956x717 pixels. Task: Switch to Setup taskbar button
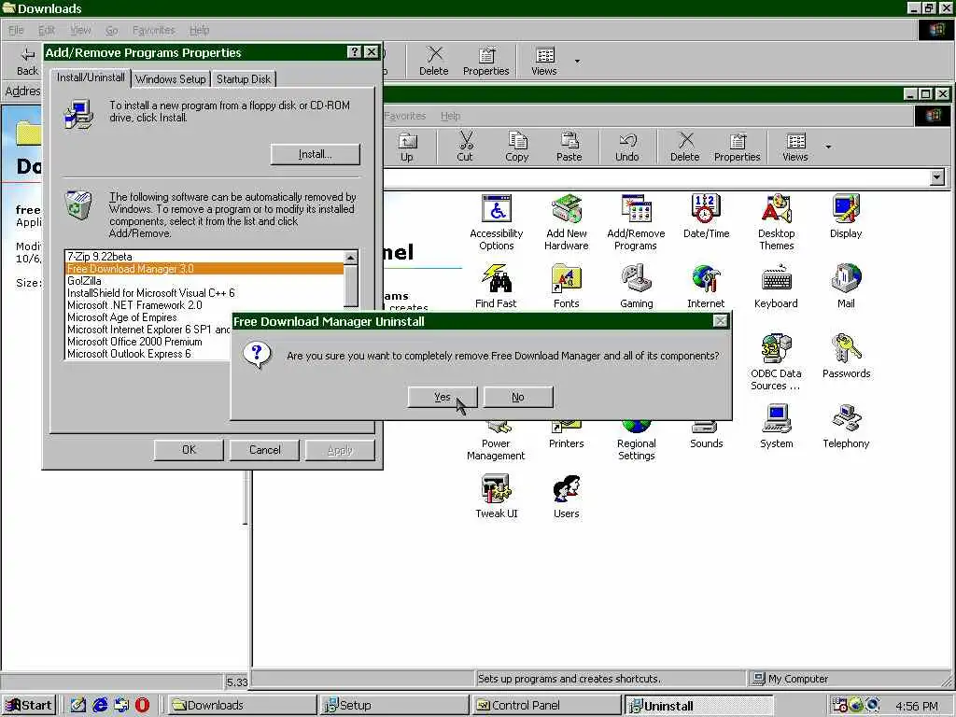[394, 706]
